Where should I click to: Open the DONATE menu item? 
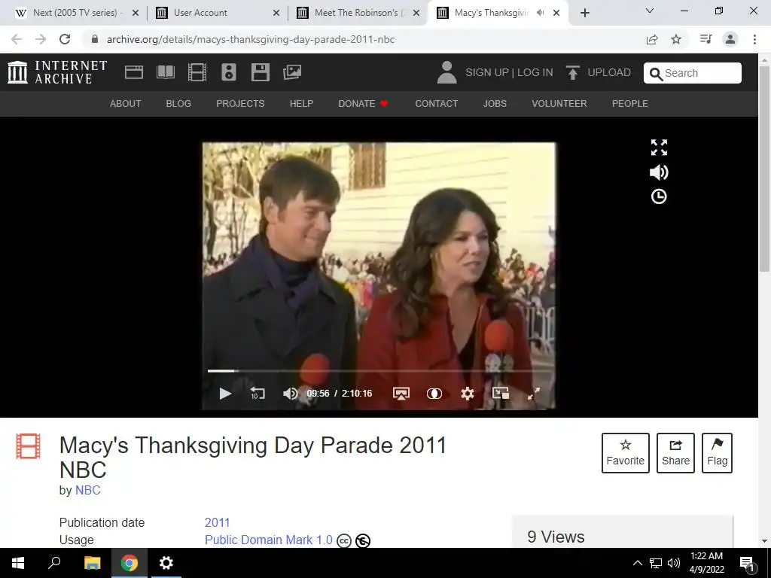(364, 104)
